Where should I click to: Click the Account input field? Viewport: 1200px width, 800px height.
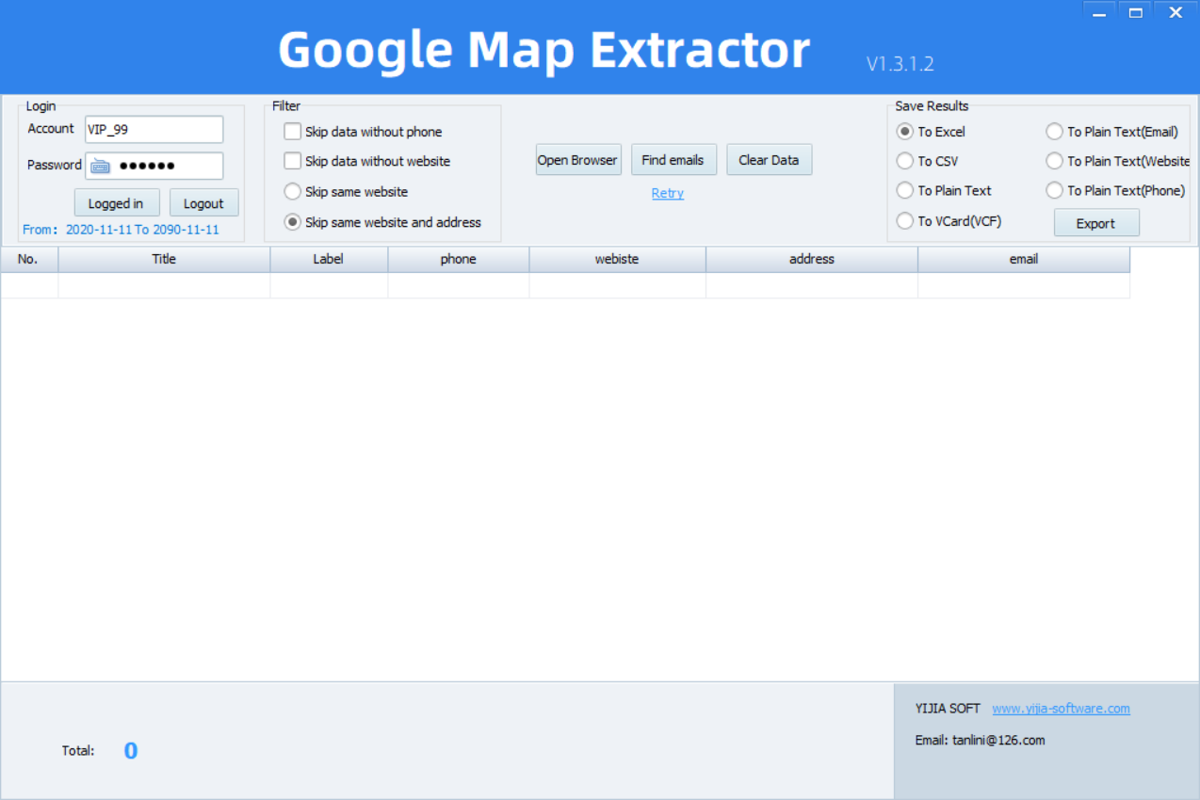[x=154, y=130]
